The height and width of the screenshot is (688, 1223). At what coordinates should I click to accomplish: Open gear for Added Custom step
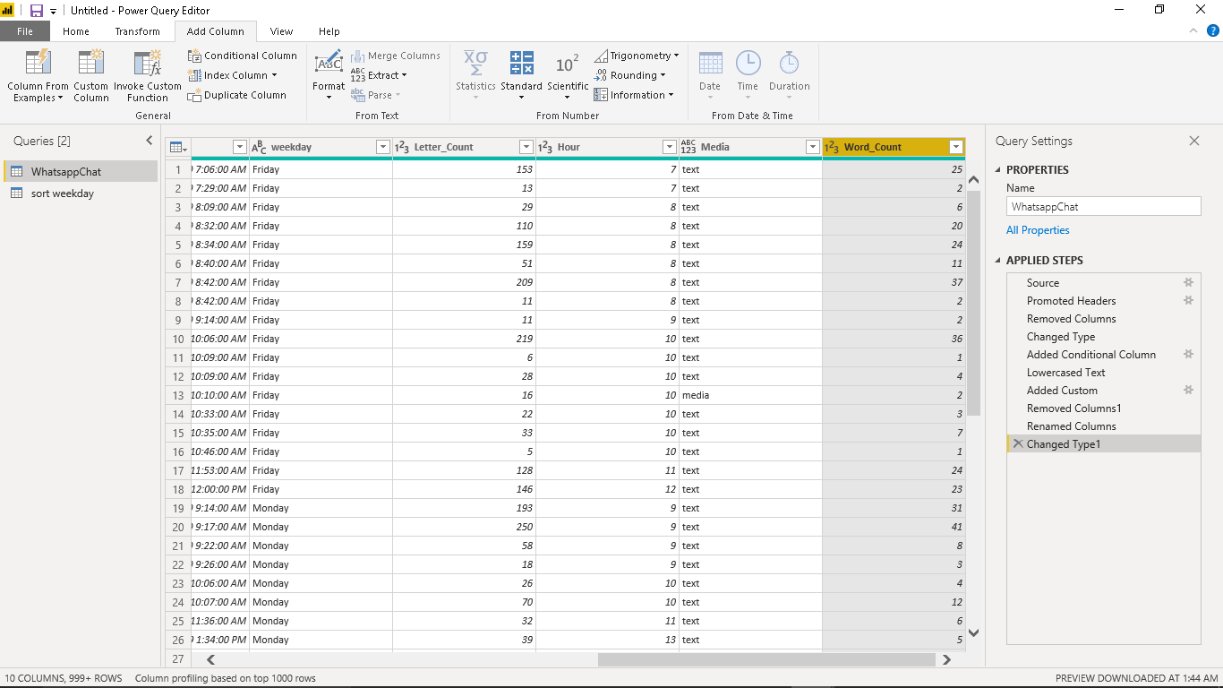(x=1188, y=390)
